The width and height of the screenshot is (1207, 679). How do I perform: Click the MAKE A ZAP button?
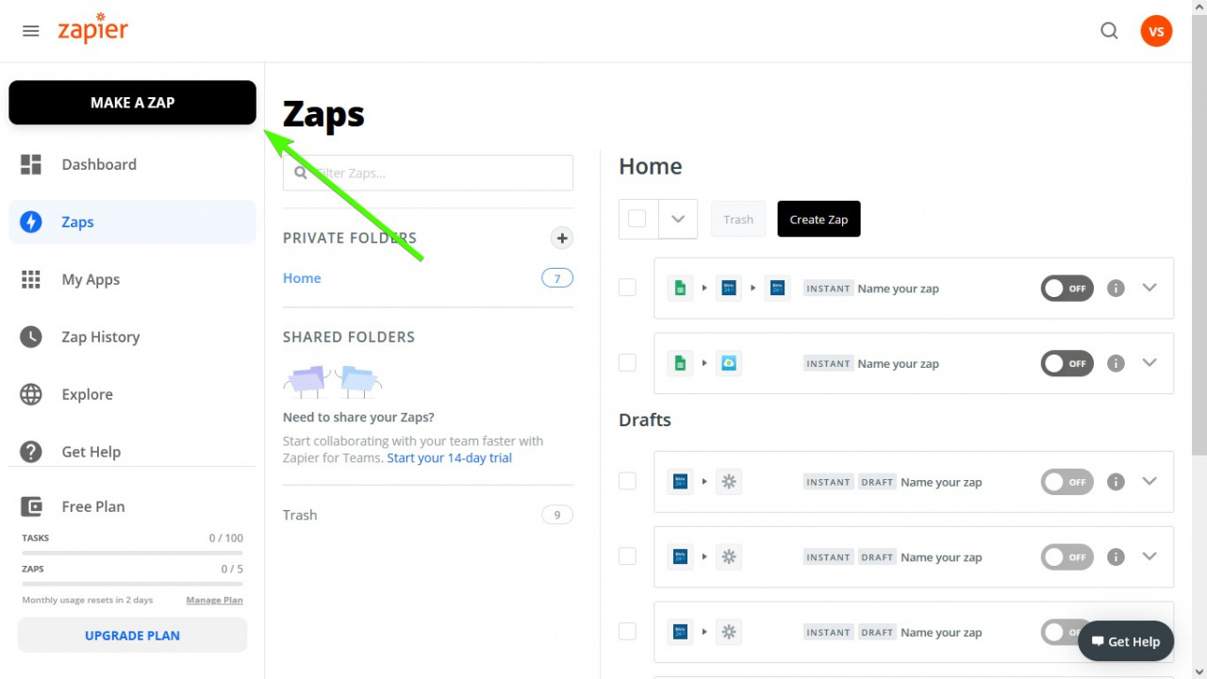132,103
